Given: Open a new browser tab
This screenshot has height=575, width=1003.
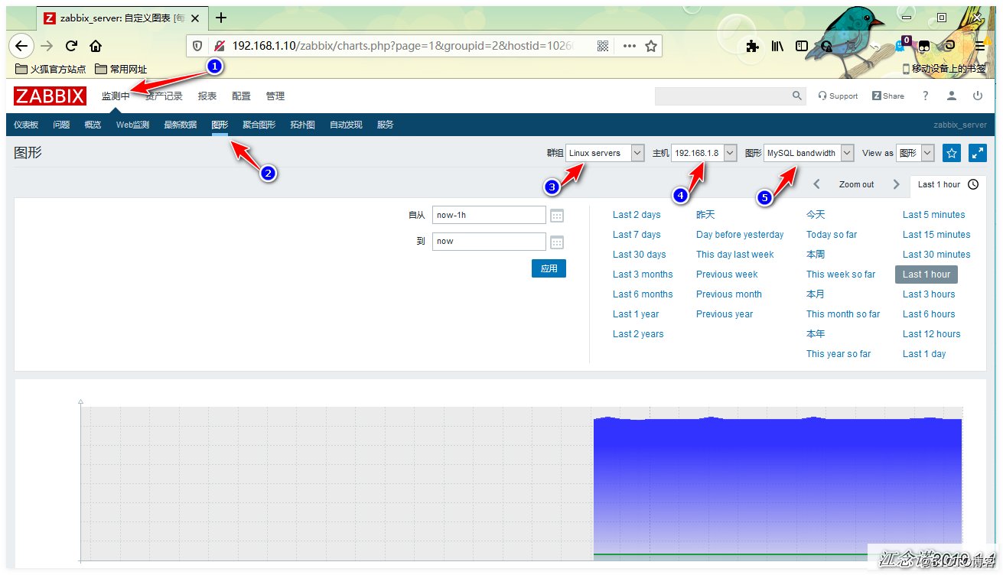Looking at the screenshot, I should (222, 18).
